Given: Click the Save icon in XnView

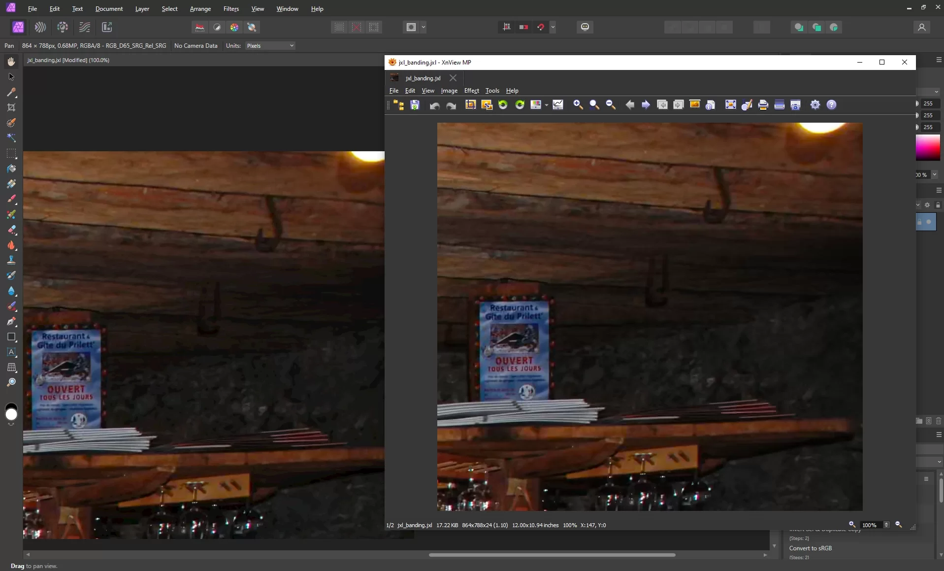Looking at the screenshot, I should (x=415, y=104).
